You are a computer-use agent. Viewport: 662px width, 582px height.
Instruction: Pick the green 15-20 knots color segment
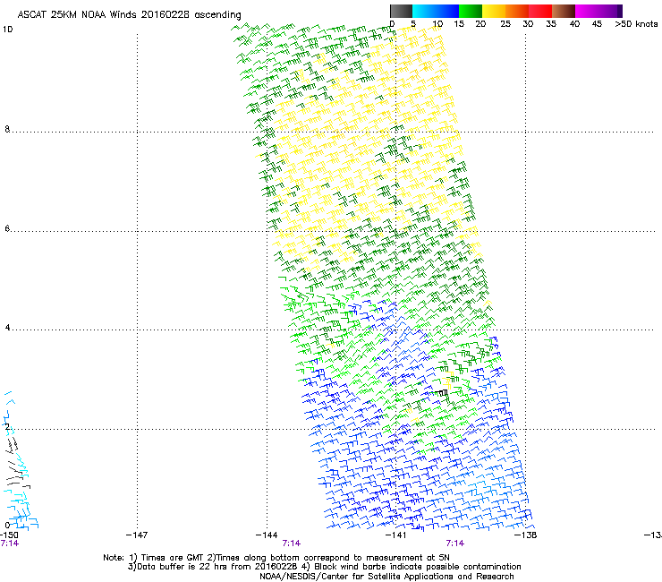[471, 11]
